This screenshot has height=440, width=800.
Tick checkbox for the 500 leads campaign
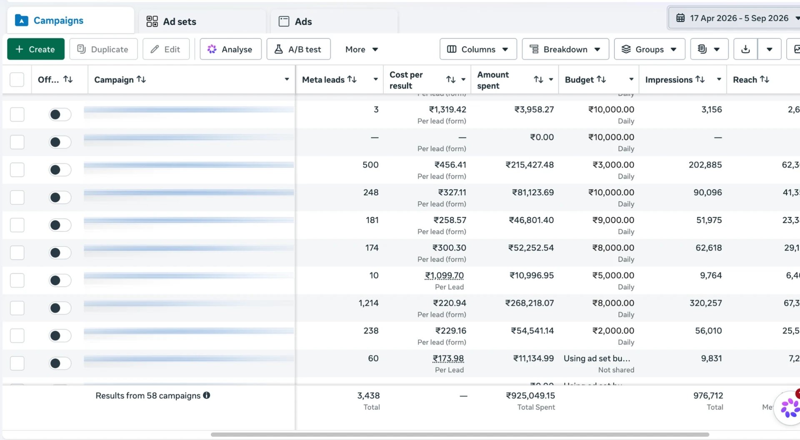pos(17,170)
